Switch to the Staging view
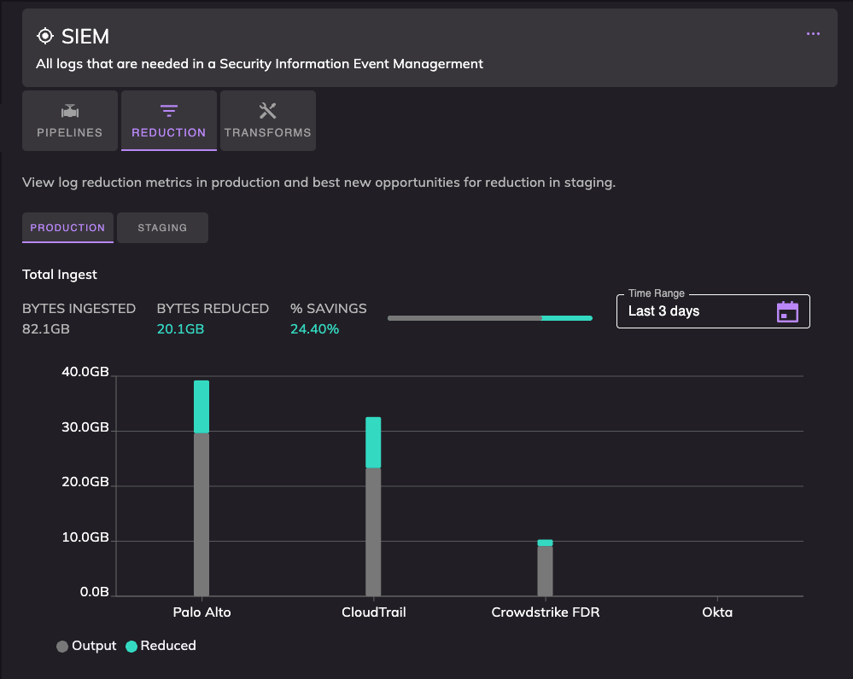Image resolution: width=853 pixels, height=679 pixels. point(162,228)
